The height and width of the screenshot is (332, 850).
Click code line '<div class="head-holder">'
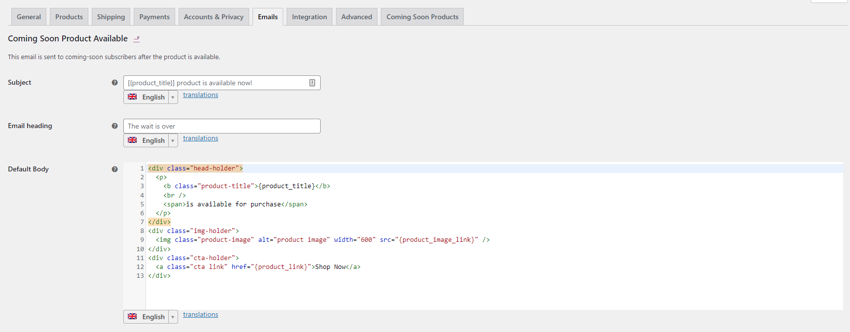pyautogui.click(x=195, y=168)
